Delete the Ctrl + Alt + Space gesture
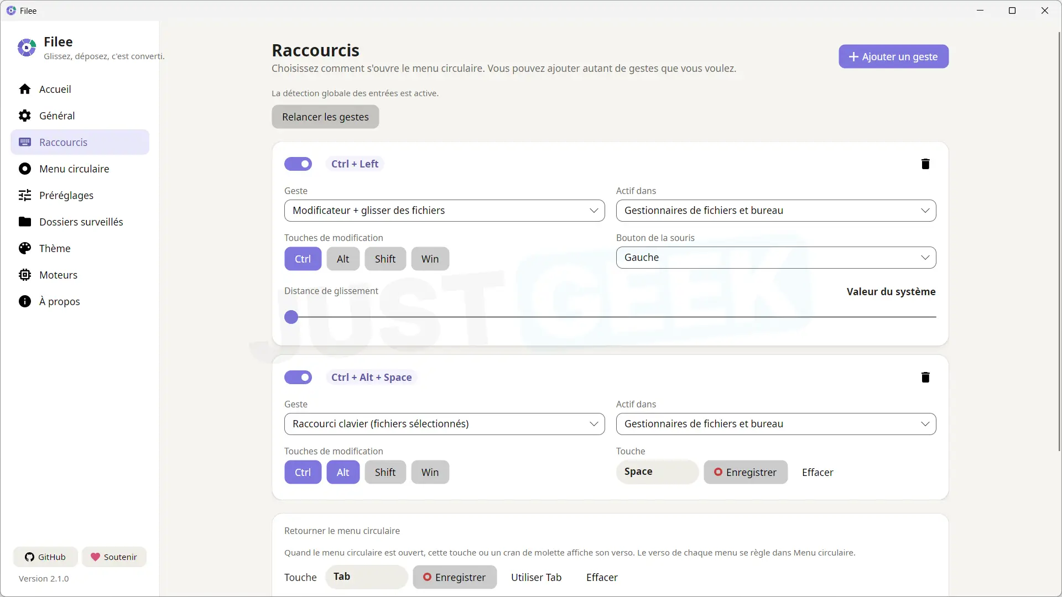Image resolution: width=1062 pixels, height=597 pixels. click(x=925, y=377)
